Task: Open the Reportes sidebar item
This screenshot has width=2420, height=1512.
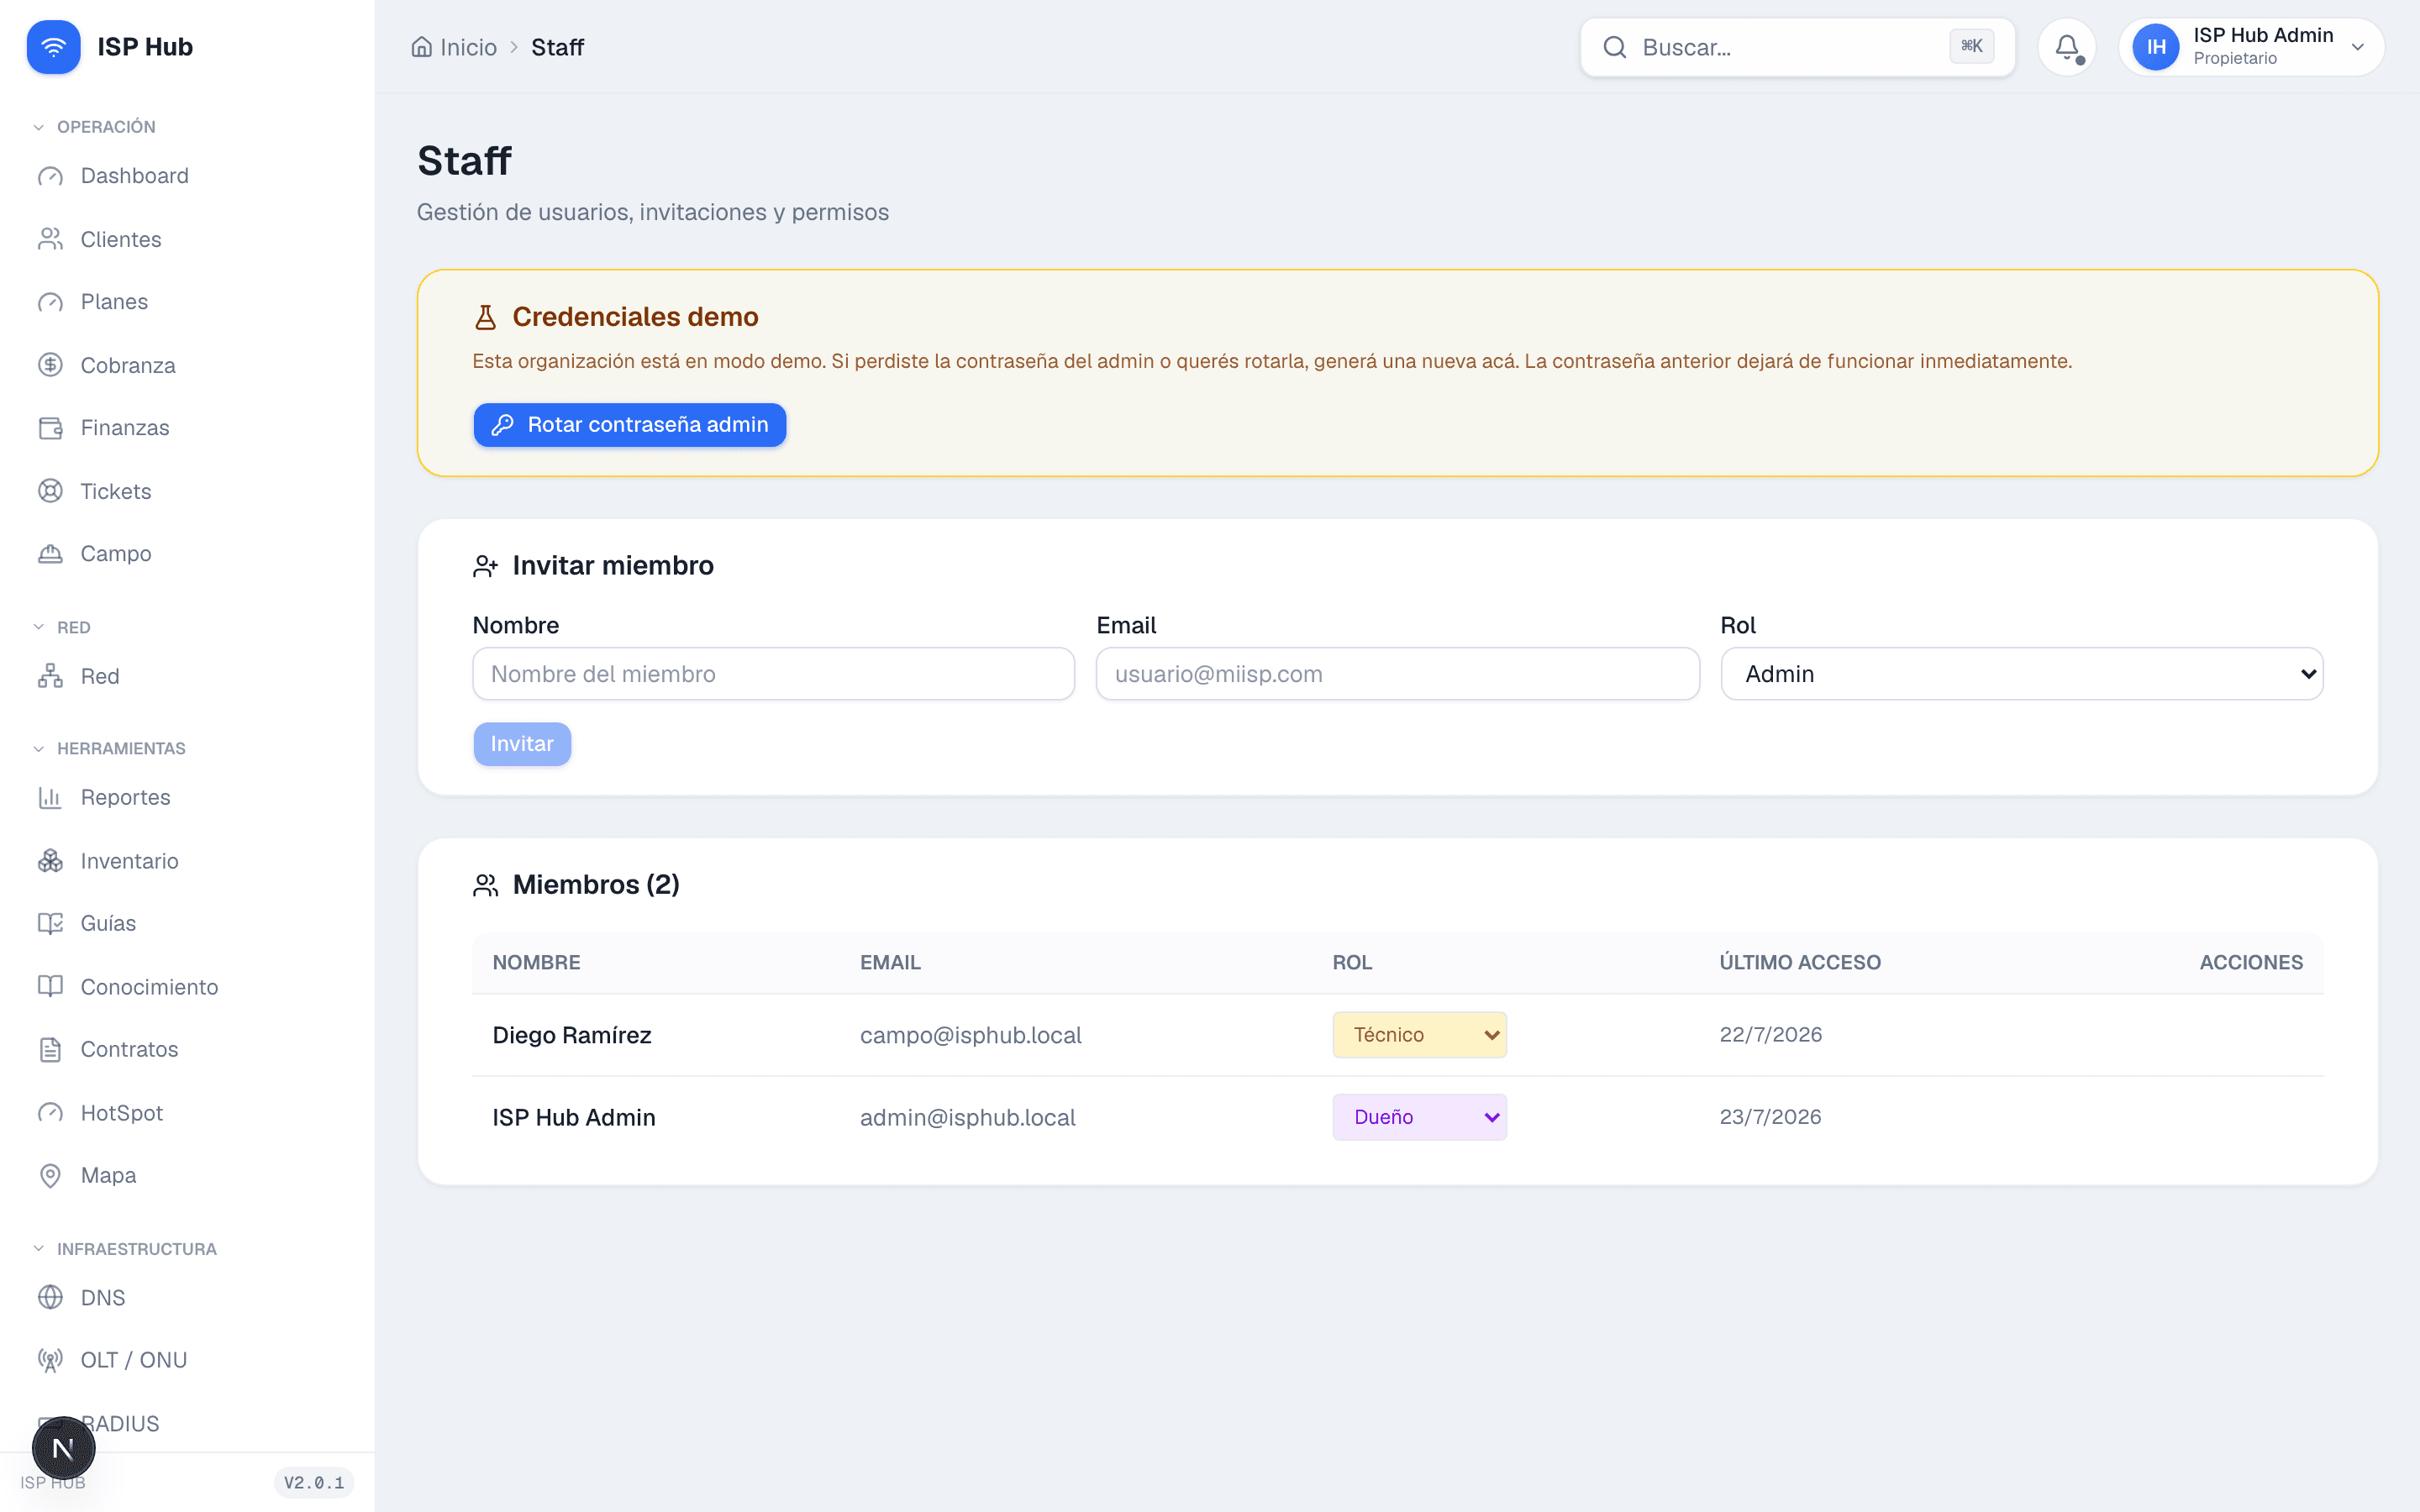Action: 187,798
